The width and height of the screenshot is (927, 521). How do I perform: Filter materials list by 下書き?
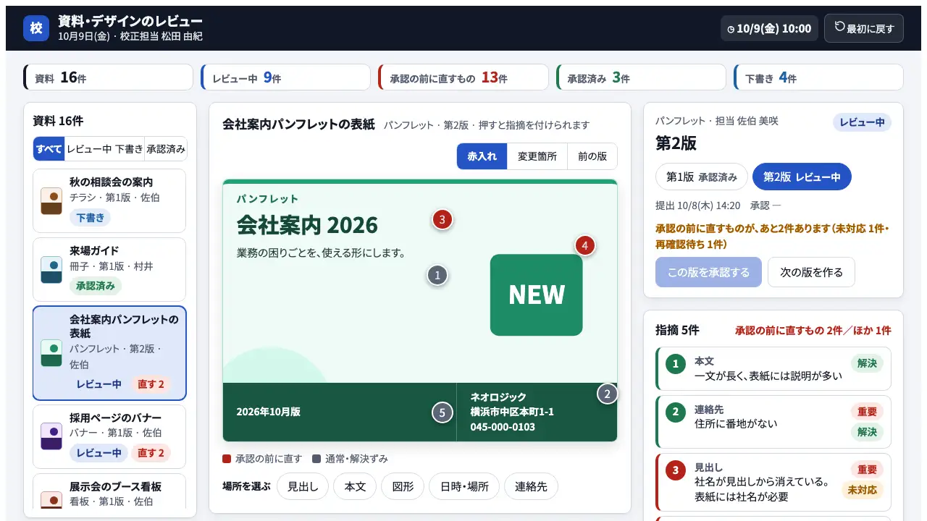pyautogui.click(x=129, y=148)
